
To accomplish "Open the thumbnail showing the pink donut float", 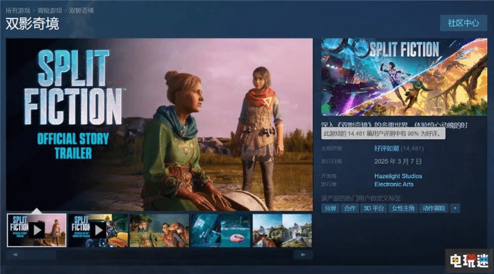I will [x=220, y=229].
